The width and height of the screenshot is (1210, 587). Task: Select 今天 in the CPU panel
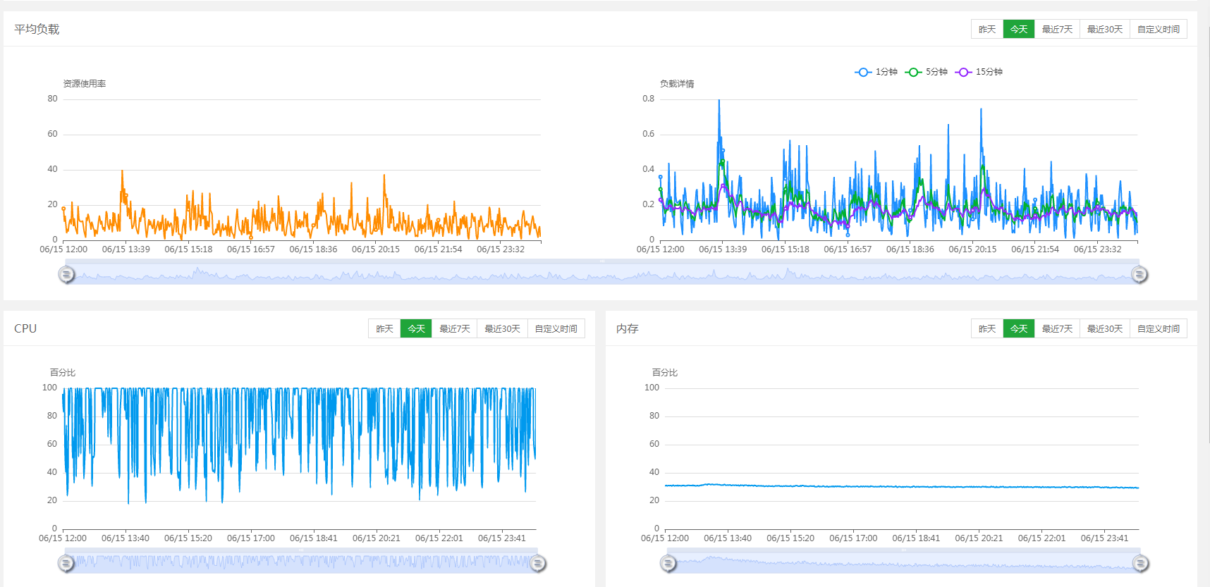(x=416, y=328)
